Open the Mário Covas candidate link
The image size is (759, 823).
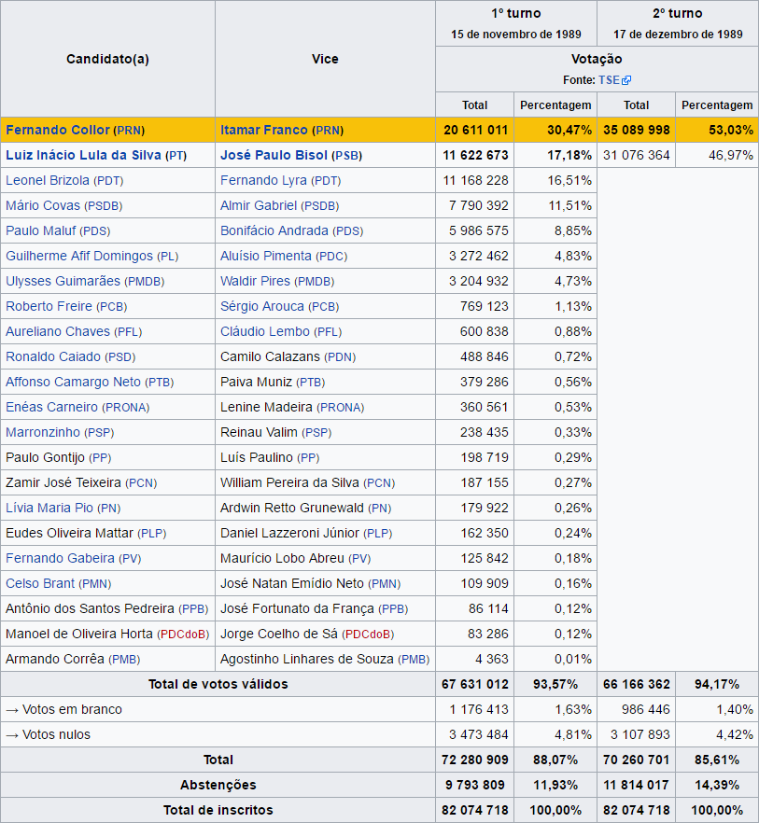[x=43, y=205]
